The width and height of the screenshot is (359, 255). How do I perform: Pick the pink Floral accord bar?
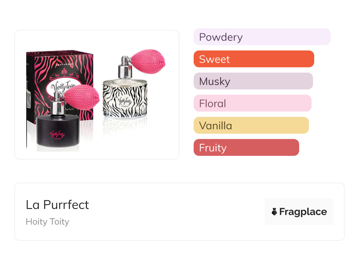[252, 103]
